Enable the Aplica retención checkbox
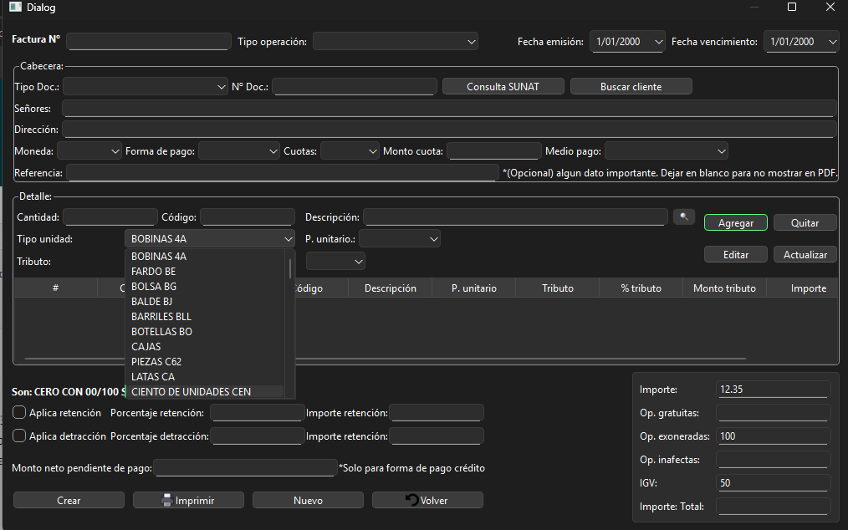The image size is (848, 530). (x=19, y=413)
